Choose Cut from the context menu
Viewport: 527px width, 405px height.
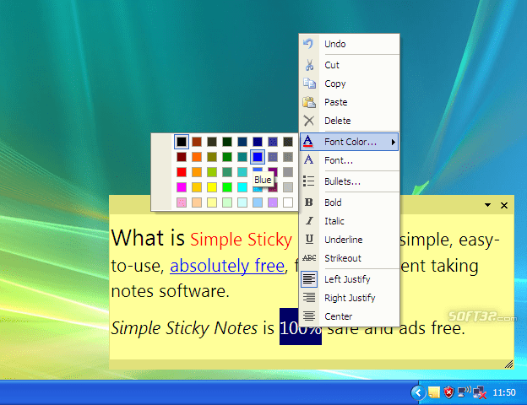pyautogui.click(x=349, y=65)
